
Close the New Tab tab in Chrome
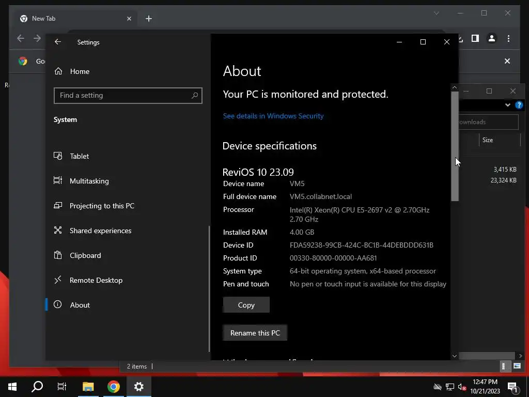(129, 19)
